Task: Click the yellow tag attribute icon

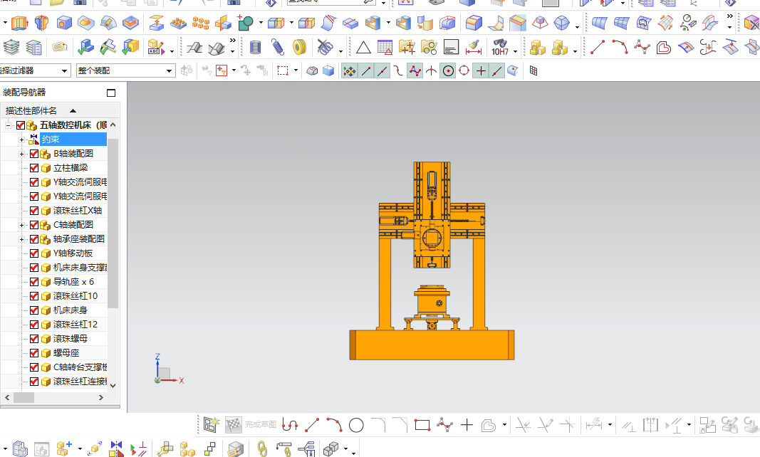Action: (59, 48)
